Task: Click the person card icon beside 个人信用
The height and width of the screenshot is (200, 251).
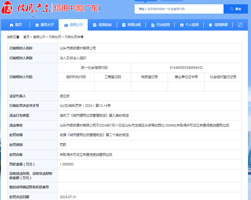Action: click(x=182, y=25)
